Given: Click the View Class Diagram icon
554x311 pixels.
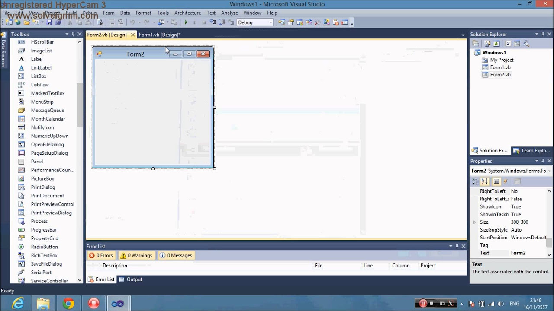Looking at the screenshot, I should tap(526, 44).
